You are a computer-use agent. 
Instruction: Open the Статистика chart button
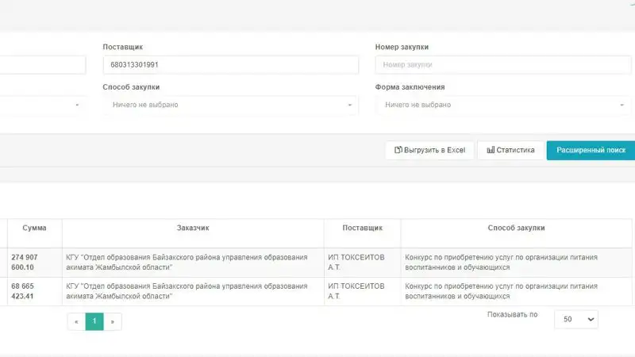pyautogui.click(x=510, y=150)
